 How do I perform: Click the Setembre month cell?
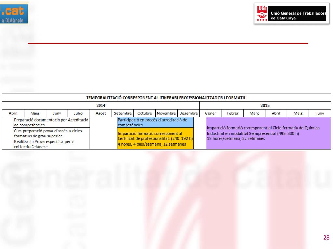point(123,113)
